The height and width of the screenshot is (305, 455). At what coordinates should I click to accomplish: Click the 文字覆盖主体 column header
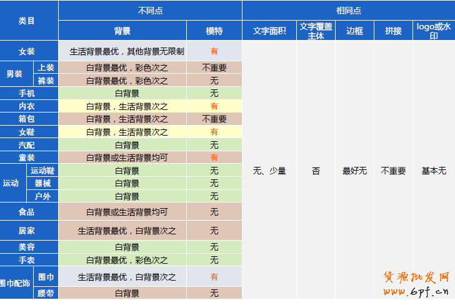click(316, 31)
